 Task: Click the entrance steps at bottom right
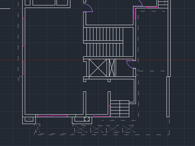120,109
